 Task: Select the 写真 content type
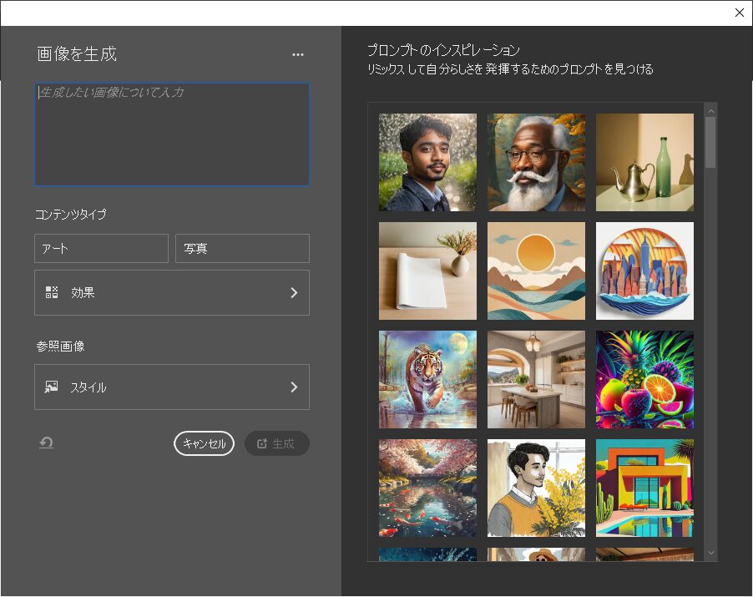[x=243, y=248]
